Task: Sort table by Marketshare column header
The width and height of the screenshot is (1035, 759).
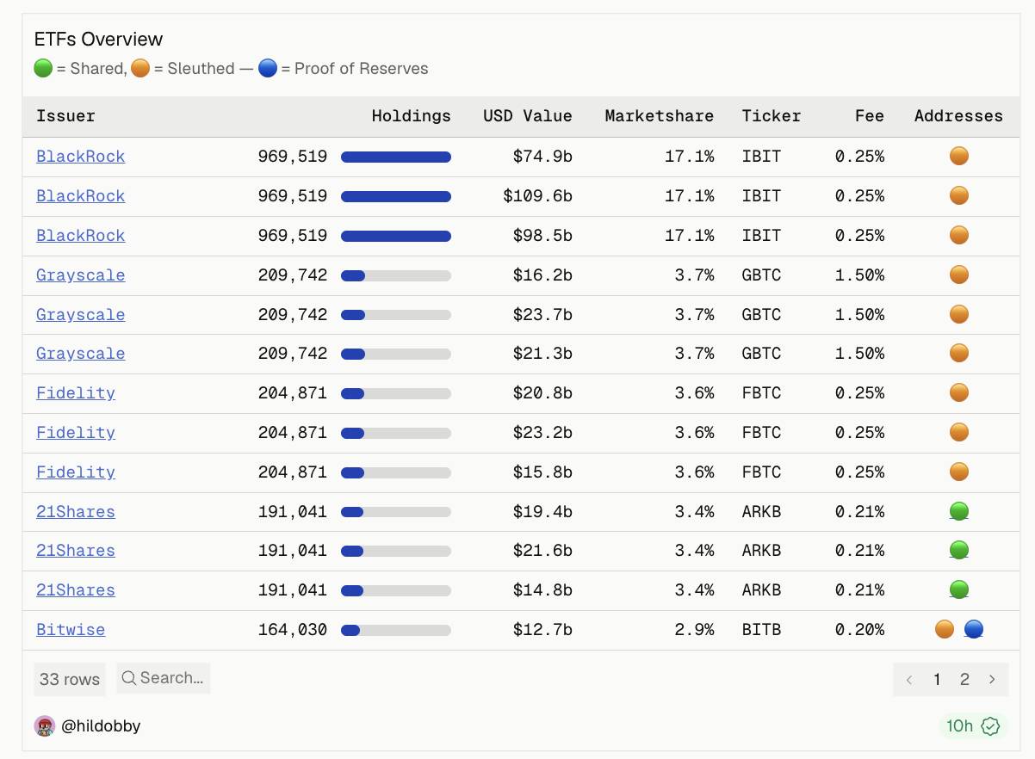Action: [659, 116]
